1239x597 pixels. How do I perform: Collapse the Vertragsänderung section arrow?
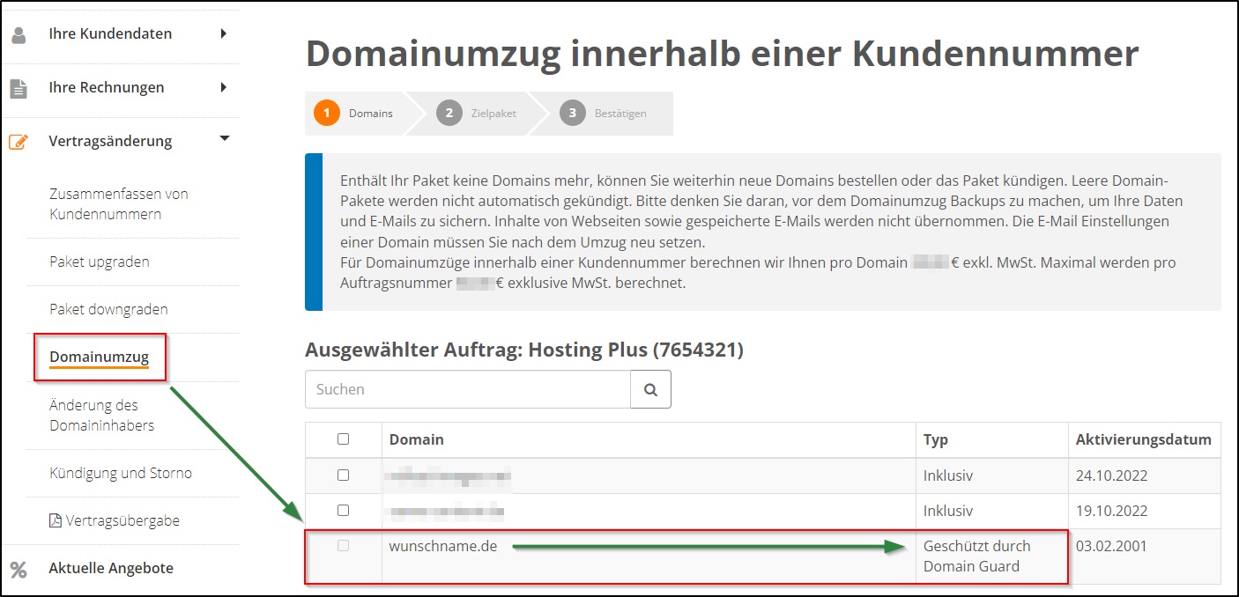[x=224, y=138]
